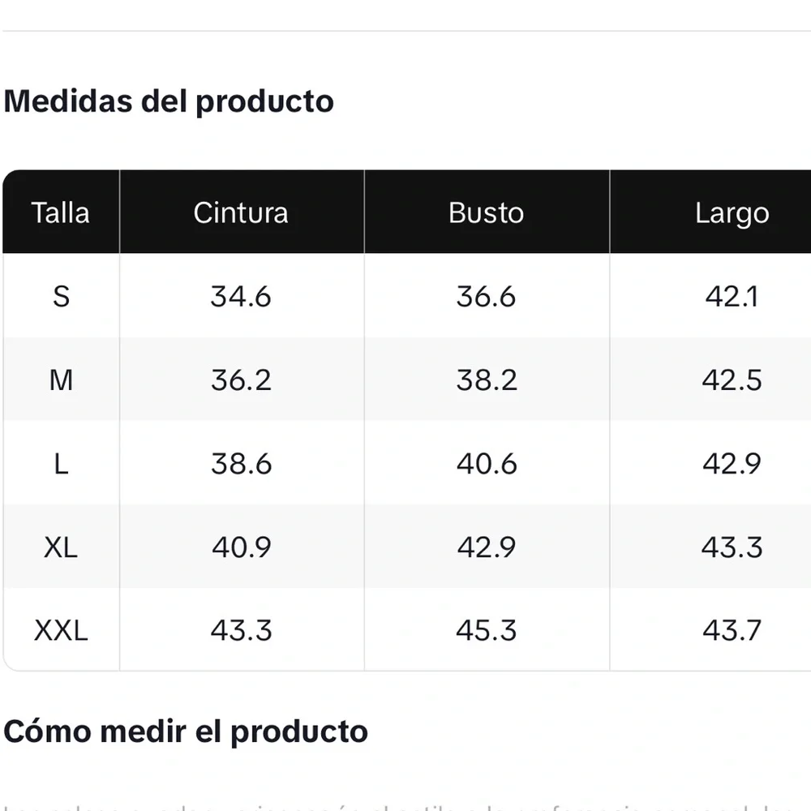Click the Medidas del producto heading

coord(169,102)
